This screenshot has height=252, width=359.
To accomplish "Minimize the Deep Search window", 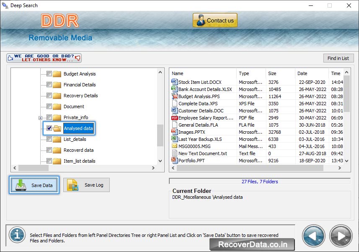I will (x=311, y=5).
